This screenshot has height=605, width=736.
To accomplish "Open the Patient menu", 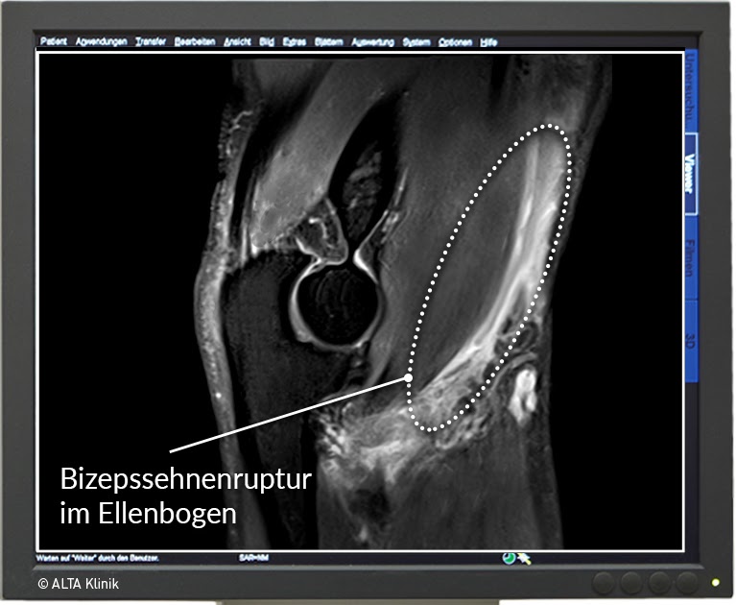I will tap(54, 41).
